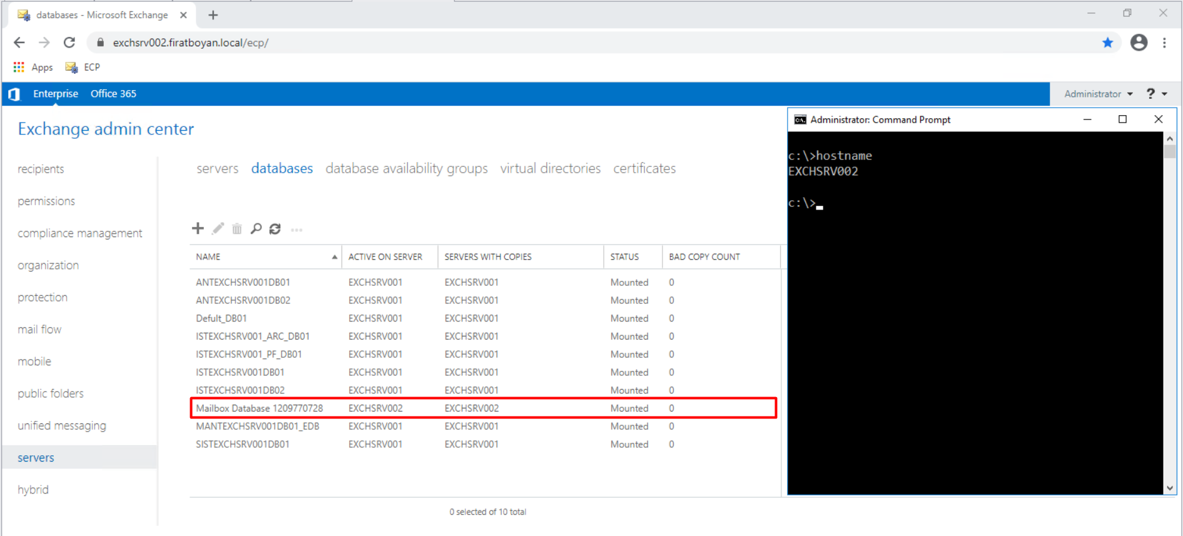Viewport: 1183px width, 536px height.
Task: Open recipients in the left navigation
Action: tap(41, 169)
